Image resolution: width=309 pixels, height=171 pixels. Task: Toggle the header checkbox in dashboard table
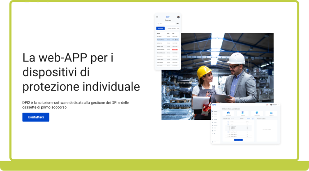point(228,122)
